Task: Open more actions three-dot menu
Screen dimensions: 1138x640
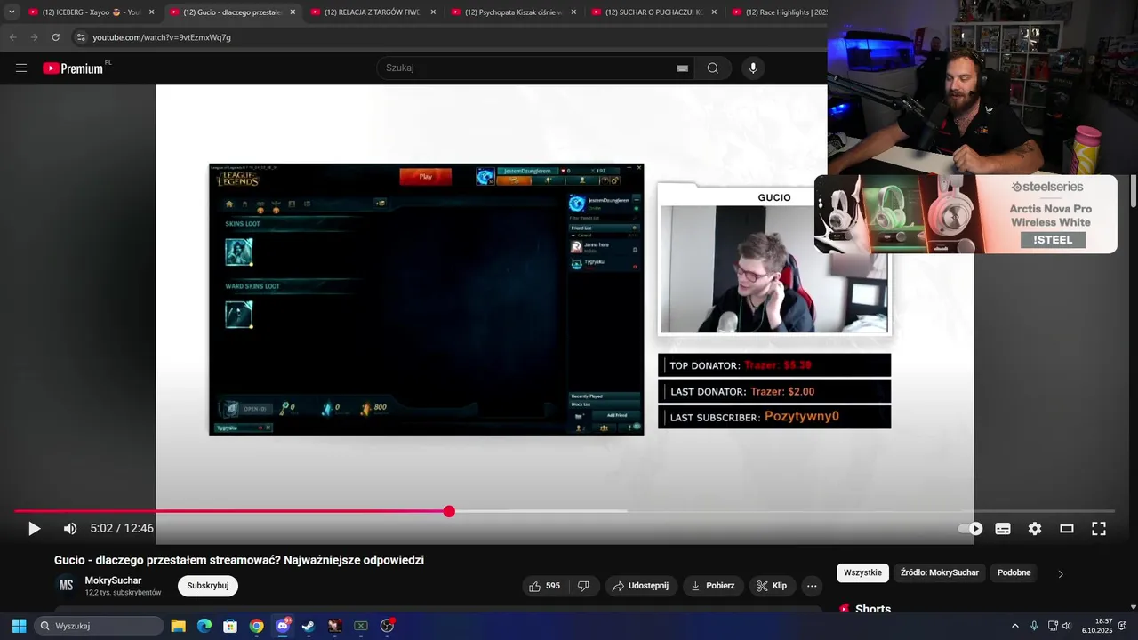Action: click(x=812, y=586)
